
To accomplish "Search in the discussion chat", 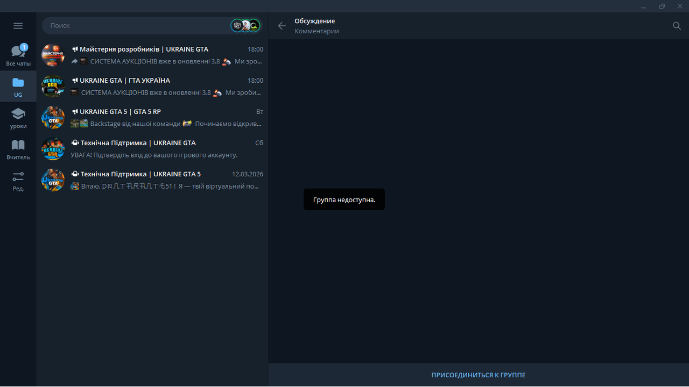I will coord(677,26).
